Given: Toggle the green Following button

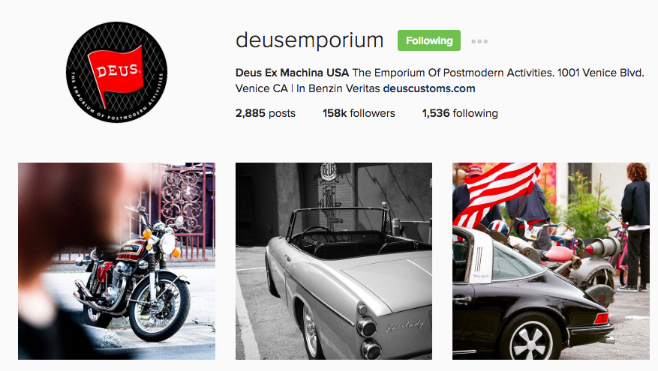Looking at the screenshot, I should coord(429,40).
